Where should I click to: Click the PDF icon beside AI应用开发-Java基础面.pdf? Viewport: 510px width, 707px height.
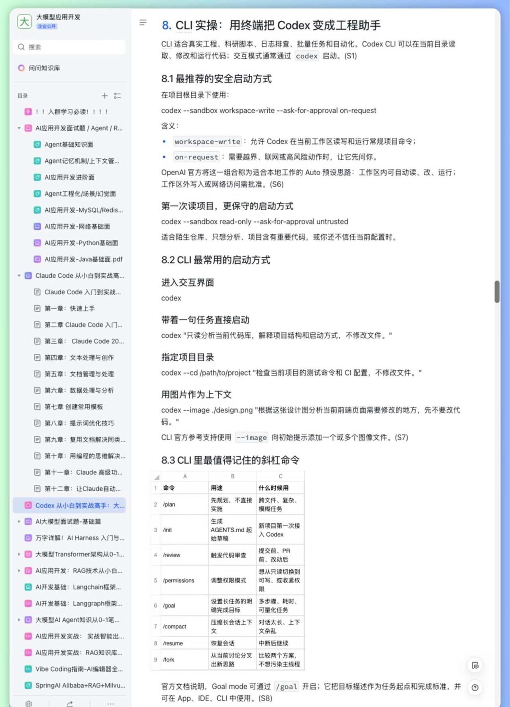click(x=37, y=259)
